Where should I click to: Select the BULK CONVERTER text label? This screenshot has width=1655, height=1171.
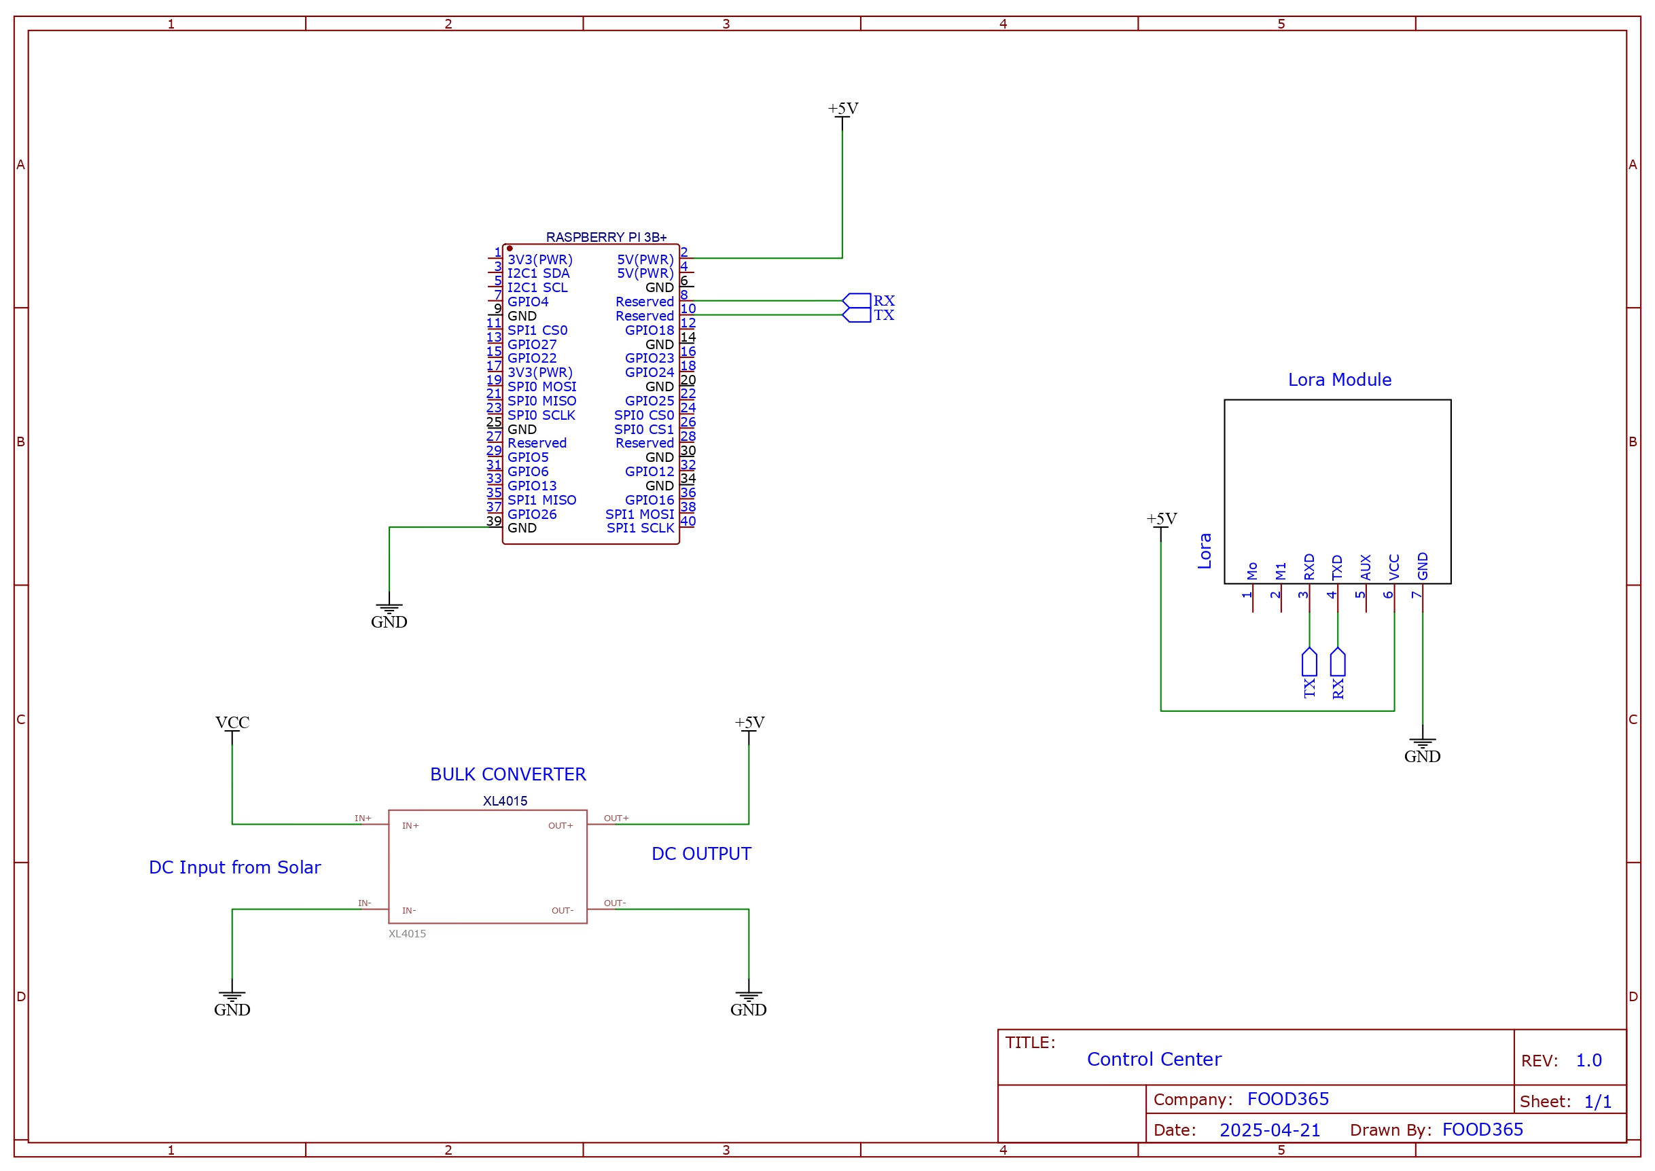tap(508, 774)
